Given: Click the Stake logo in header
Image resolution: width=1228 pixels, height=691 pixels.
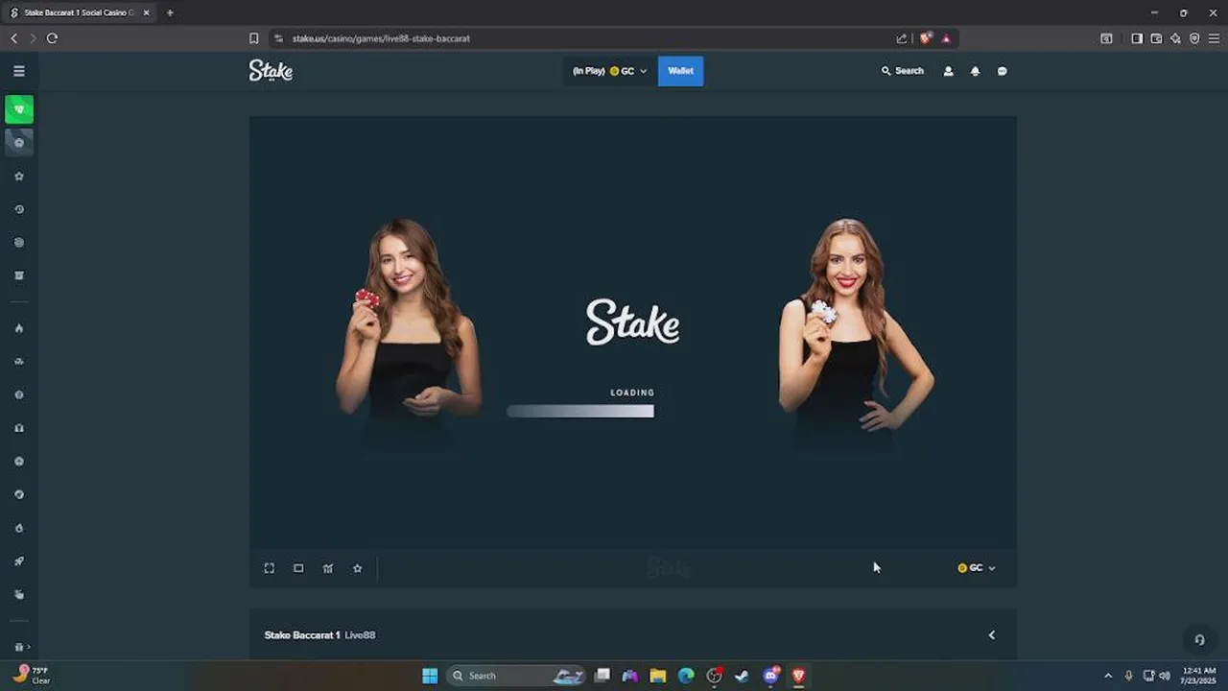Looking at the screenshot, I should point(271,71).
